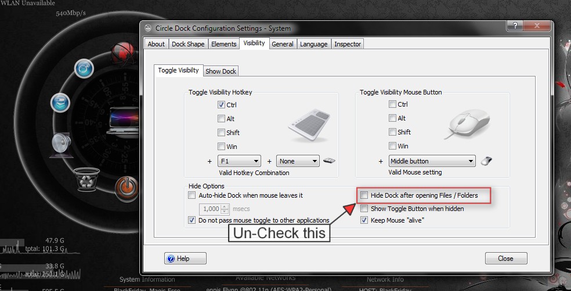Screen dimensions: 571x291
Task: Open the F1 hotkey key dropdown
Action: click(x=239, y=161)
